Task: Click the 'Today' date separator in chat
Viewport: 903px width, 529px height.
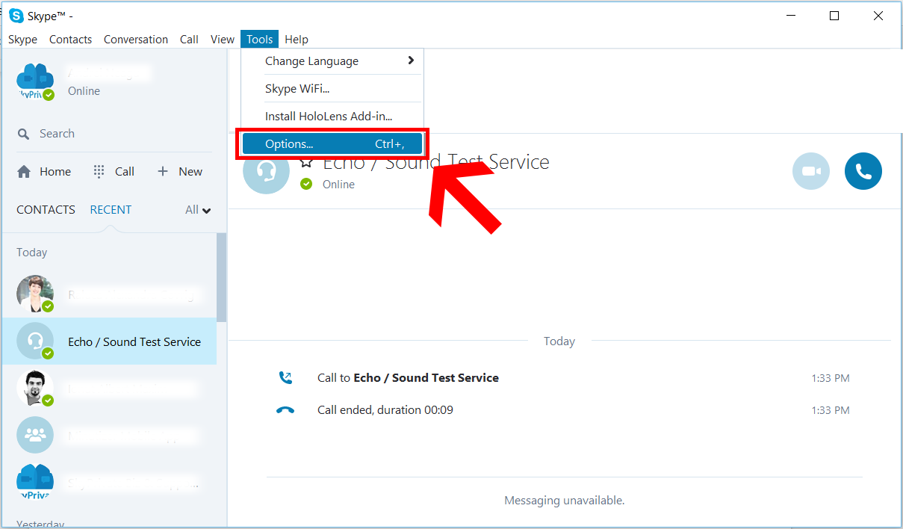Action: coord(559,341)
